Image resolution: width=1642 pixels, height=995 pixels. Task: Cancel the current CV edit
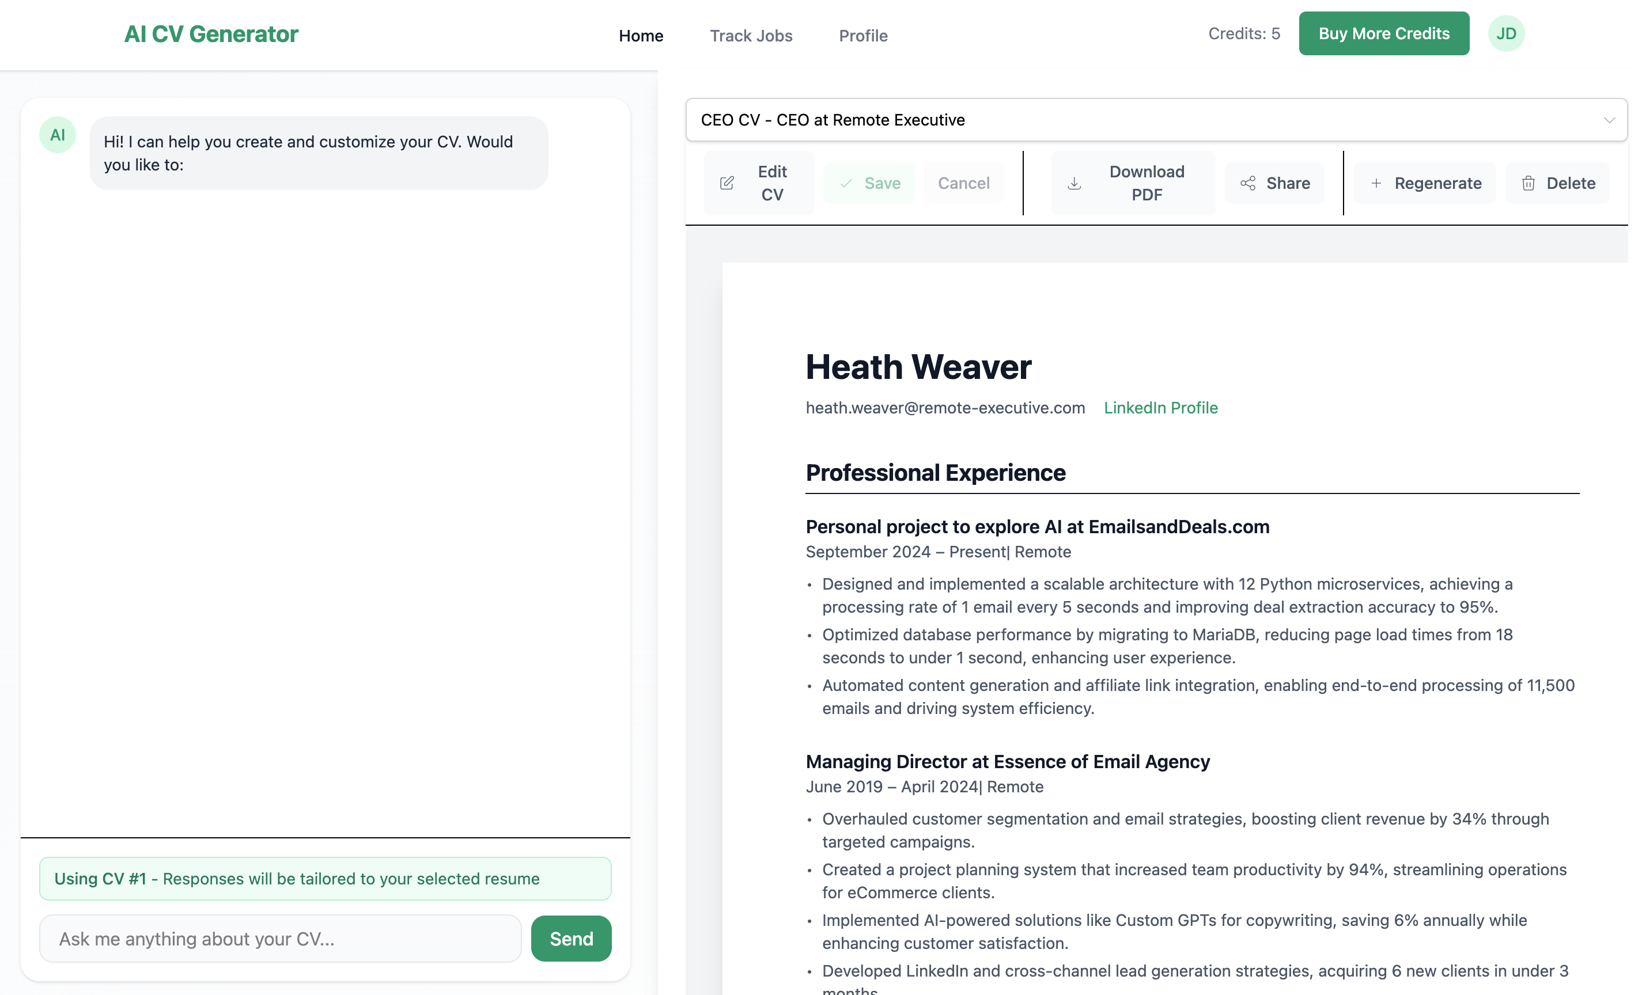[964, 183]
